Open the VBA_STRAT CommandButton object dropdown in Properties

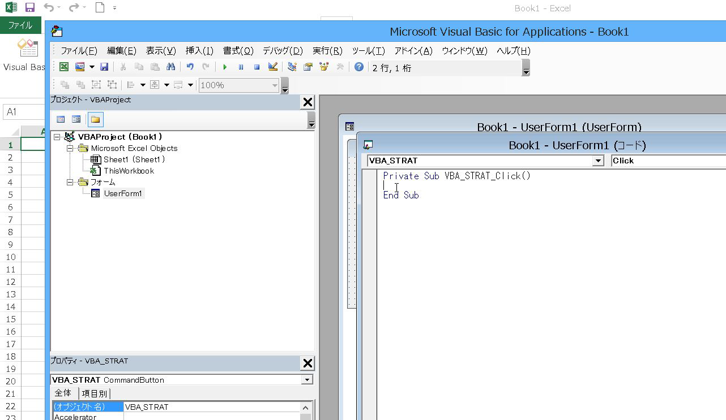click(x=308, y=380)
